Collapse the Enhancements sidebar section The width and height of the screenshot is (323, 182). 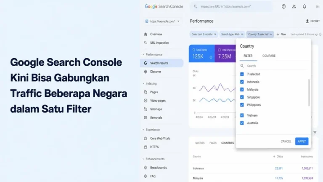(143, 159)
